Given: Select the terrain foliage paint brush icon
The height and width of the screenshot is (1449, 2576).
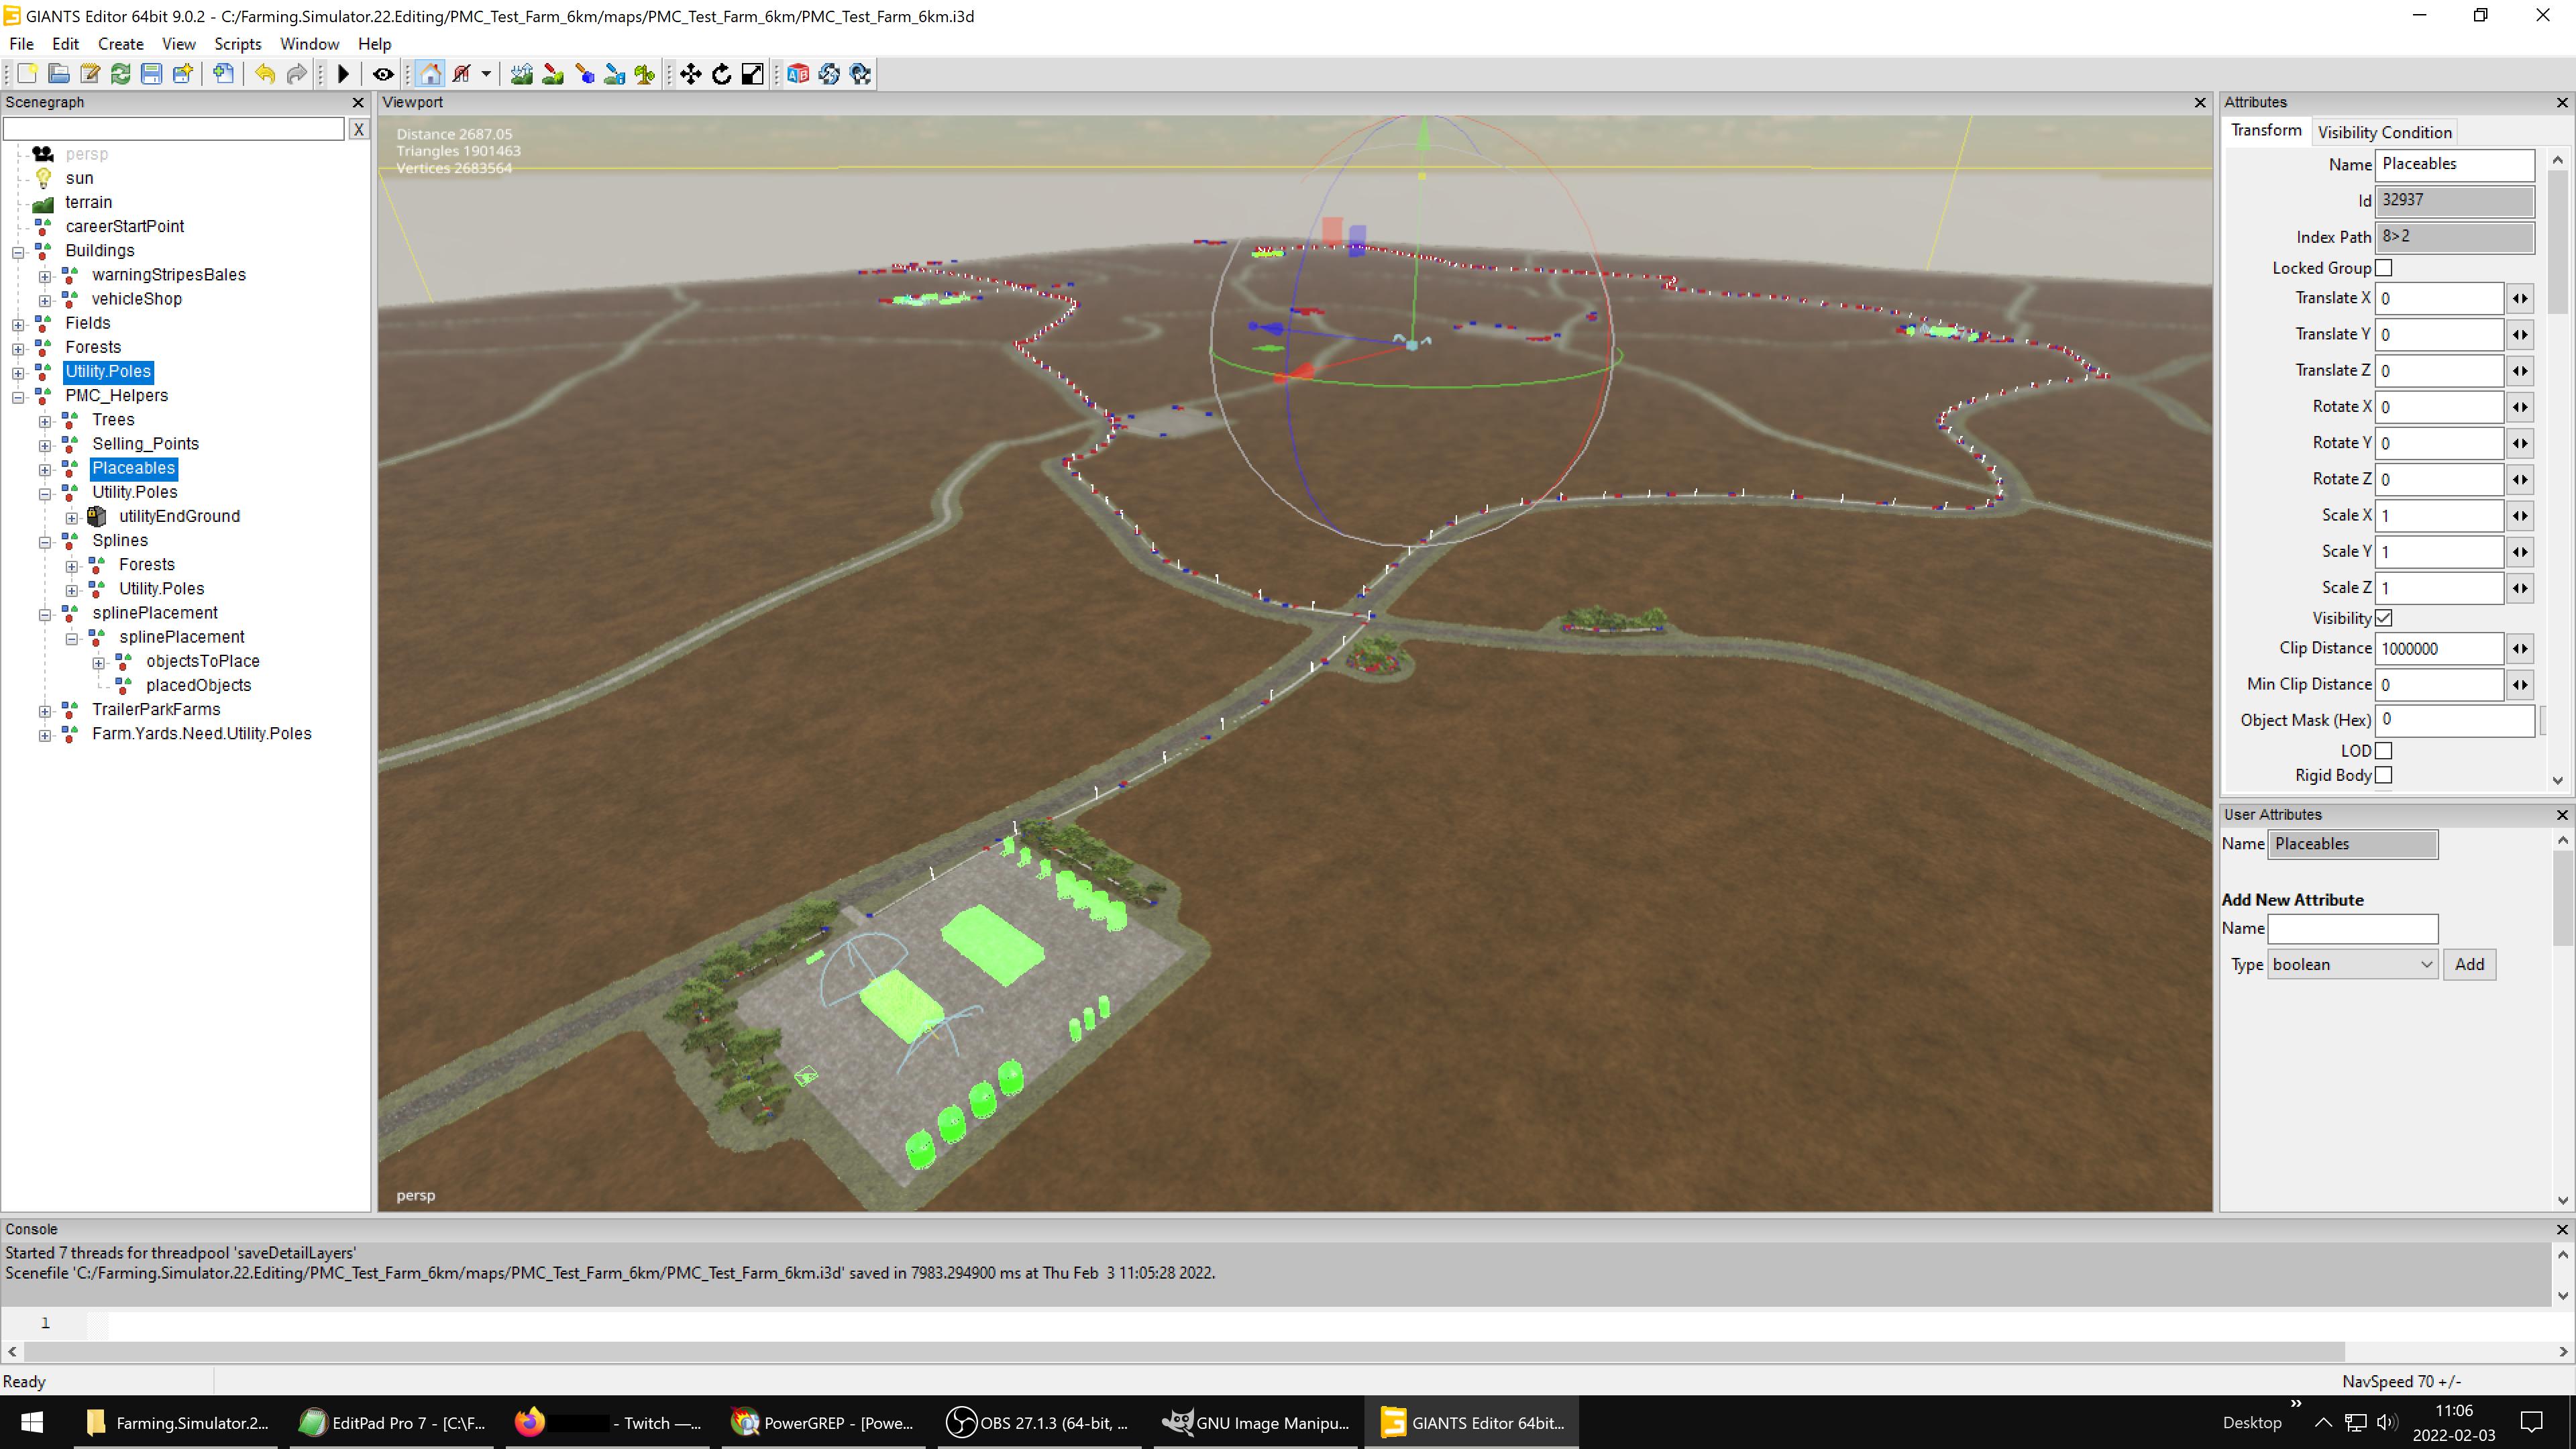Looking at the screenshot, I should point(584,74).
